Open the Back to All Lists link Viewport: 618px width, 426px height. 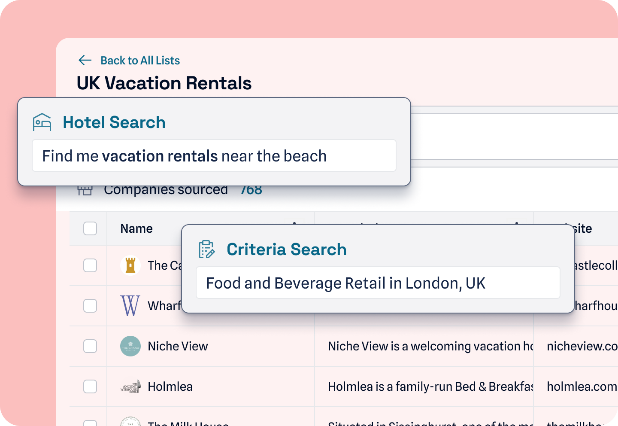pos(140,61)
